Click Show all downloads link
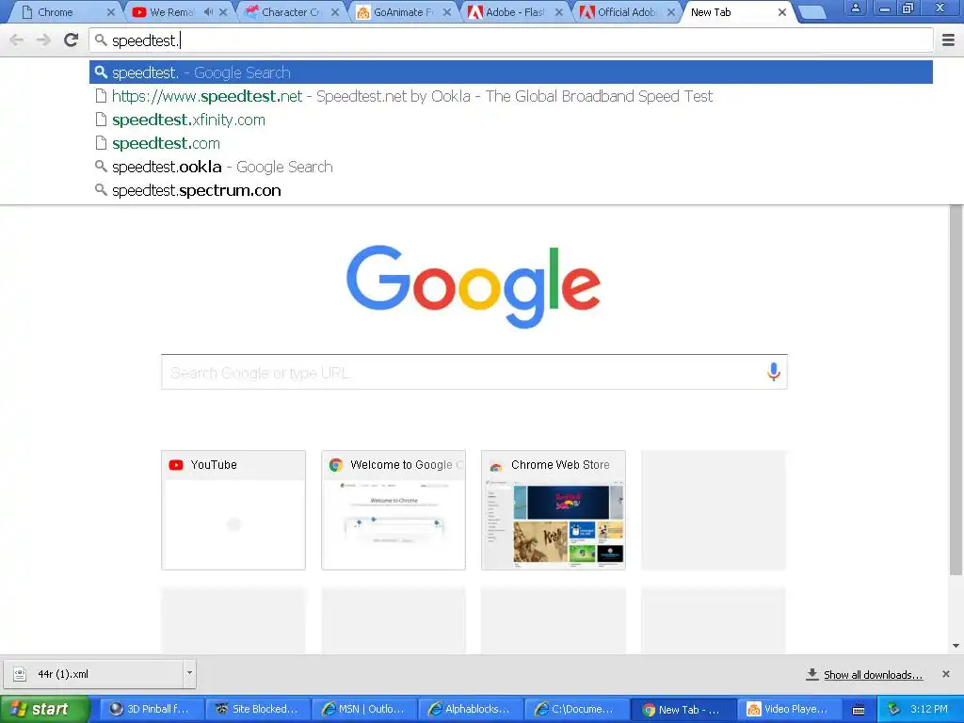The image size is (964, 723). coord(873,675)
